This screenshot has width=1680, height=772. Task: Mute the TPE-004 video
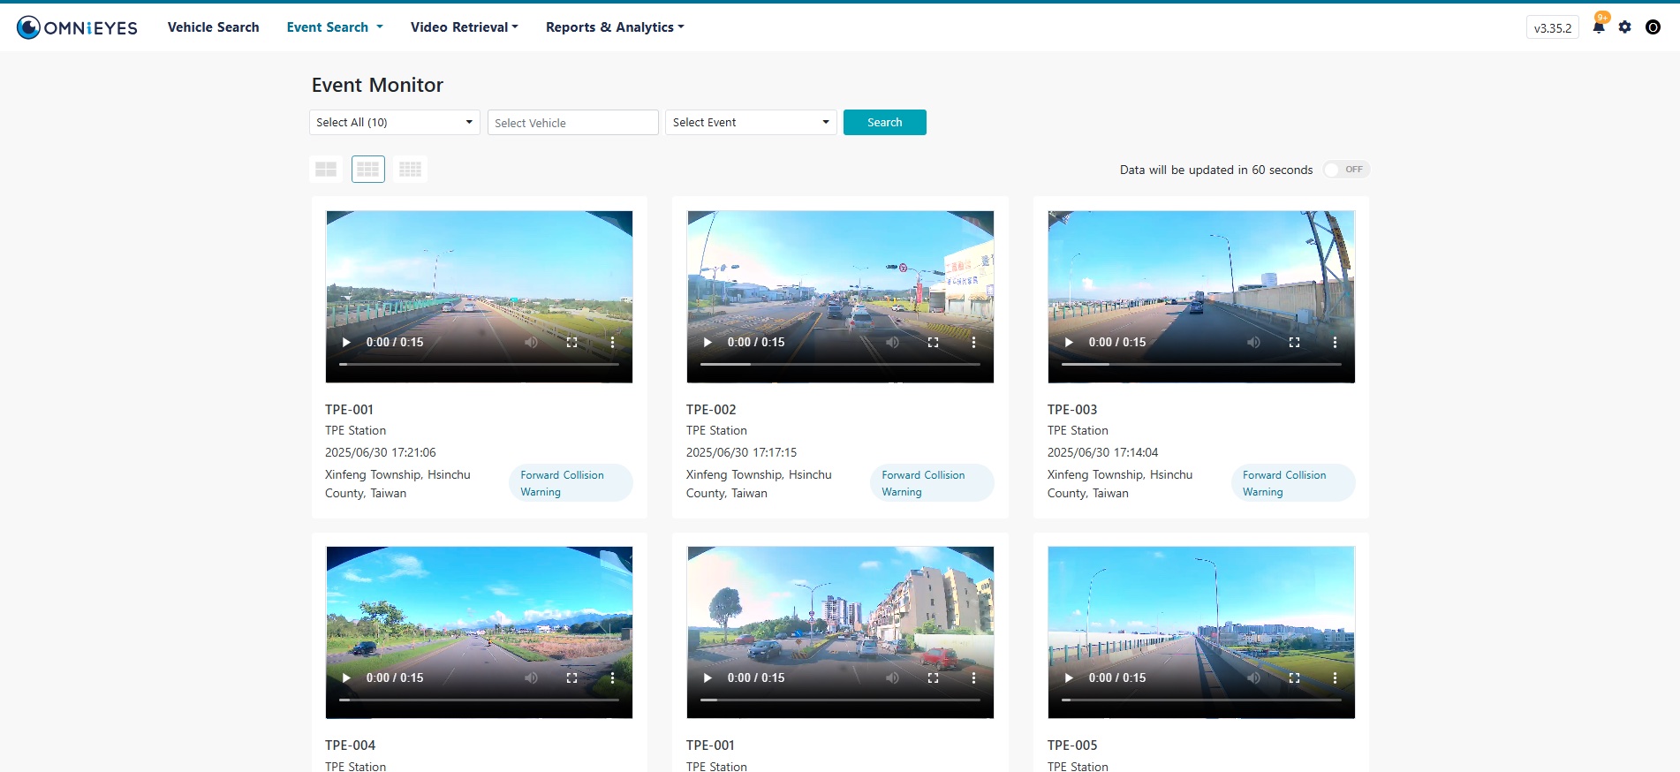coord(531,677)
